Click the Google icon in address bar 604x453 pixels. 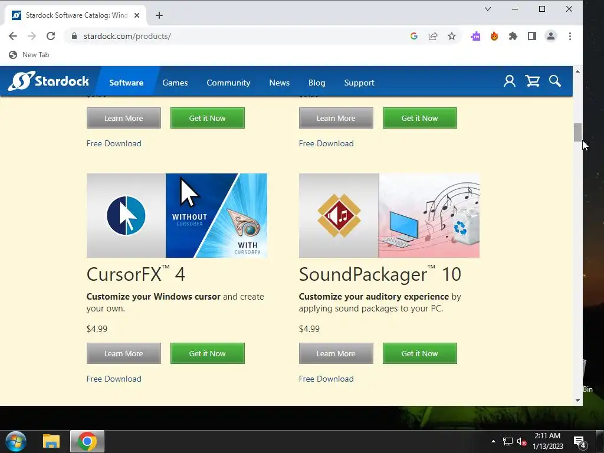(414, 36)
